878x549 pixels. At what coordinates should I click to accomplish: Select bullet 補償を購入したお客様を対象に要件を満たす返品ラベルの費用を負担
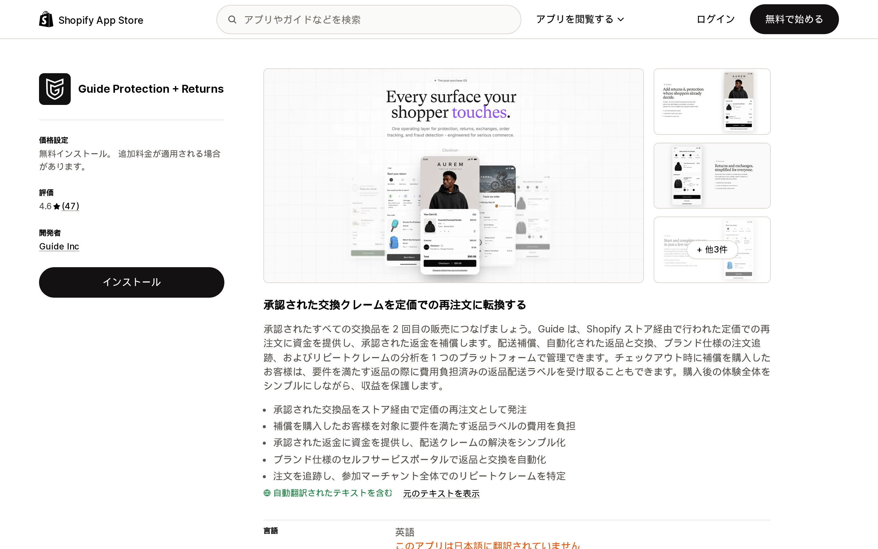click(424, 426)
